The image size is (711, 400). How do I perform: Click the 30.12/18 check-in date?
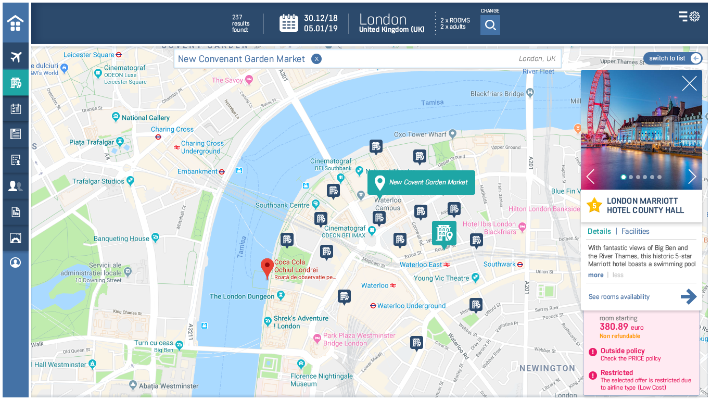[321, 18]
